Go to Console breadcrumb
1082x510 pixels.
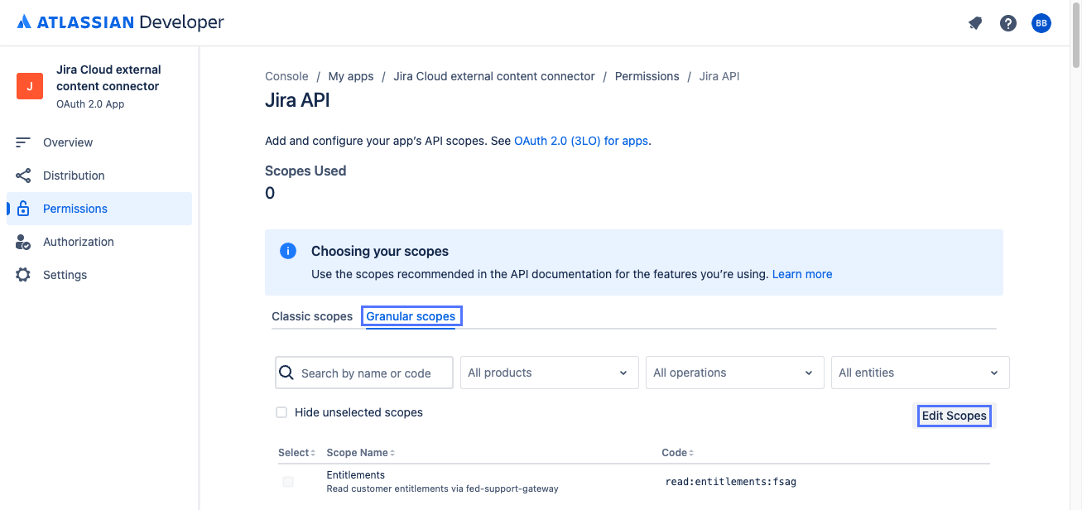click(x=286, y=76)
